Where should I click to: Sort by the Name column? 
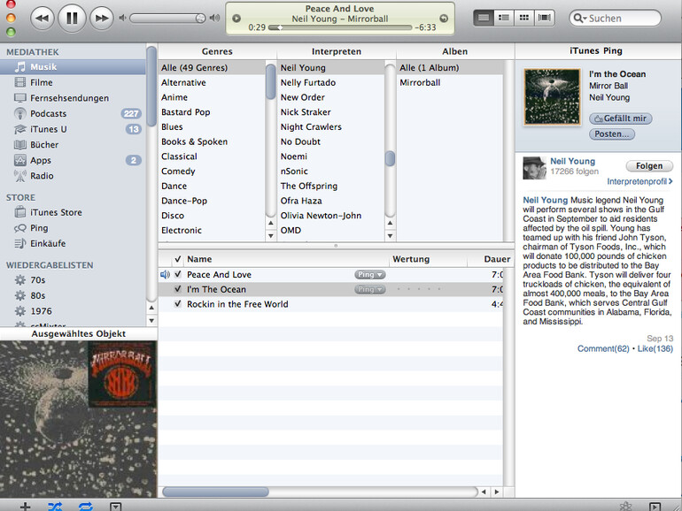click(286, 259)
